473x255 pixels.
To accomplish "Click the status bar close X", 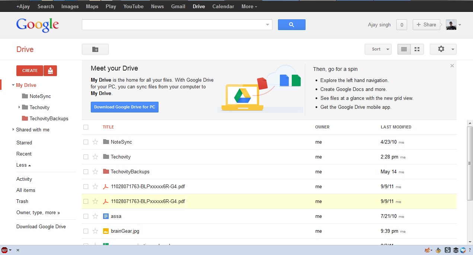I will point(18,250).
